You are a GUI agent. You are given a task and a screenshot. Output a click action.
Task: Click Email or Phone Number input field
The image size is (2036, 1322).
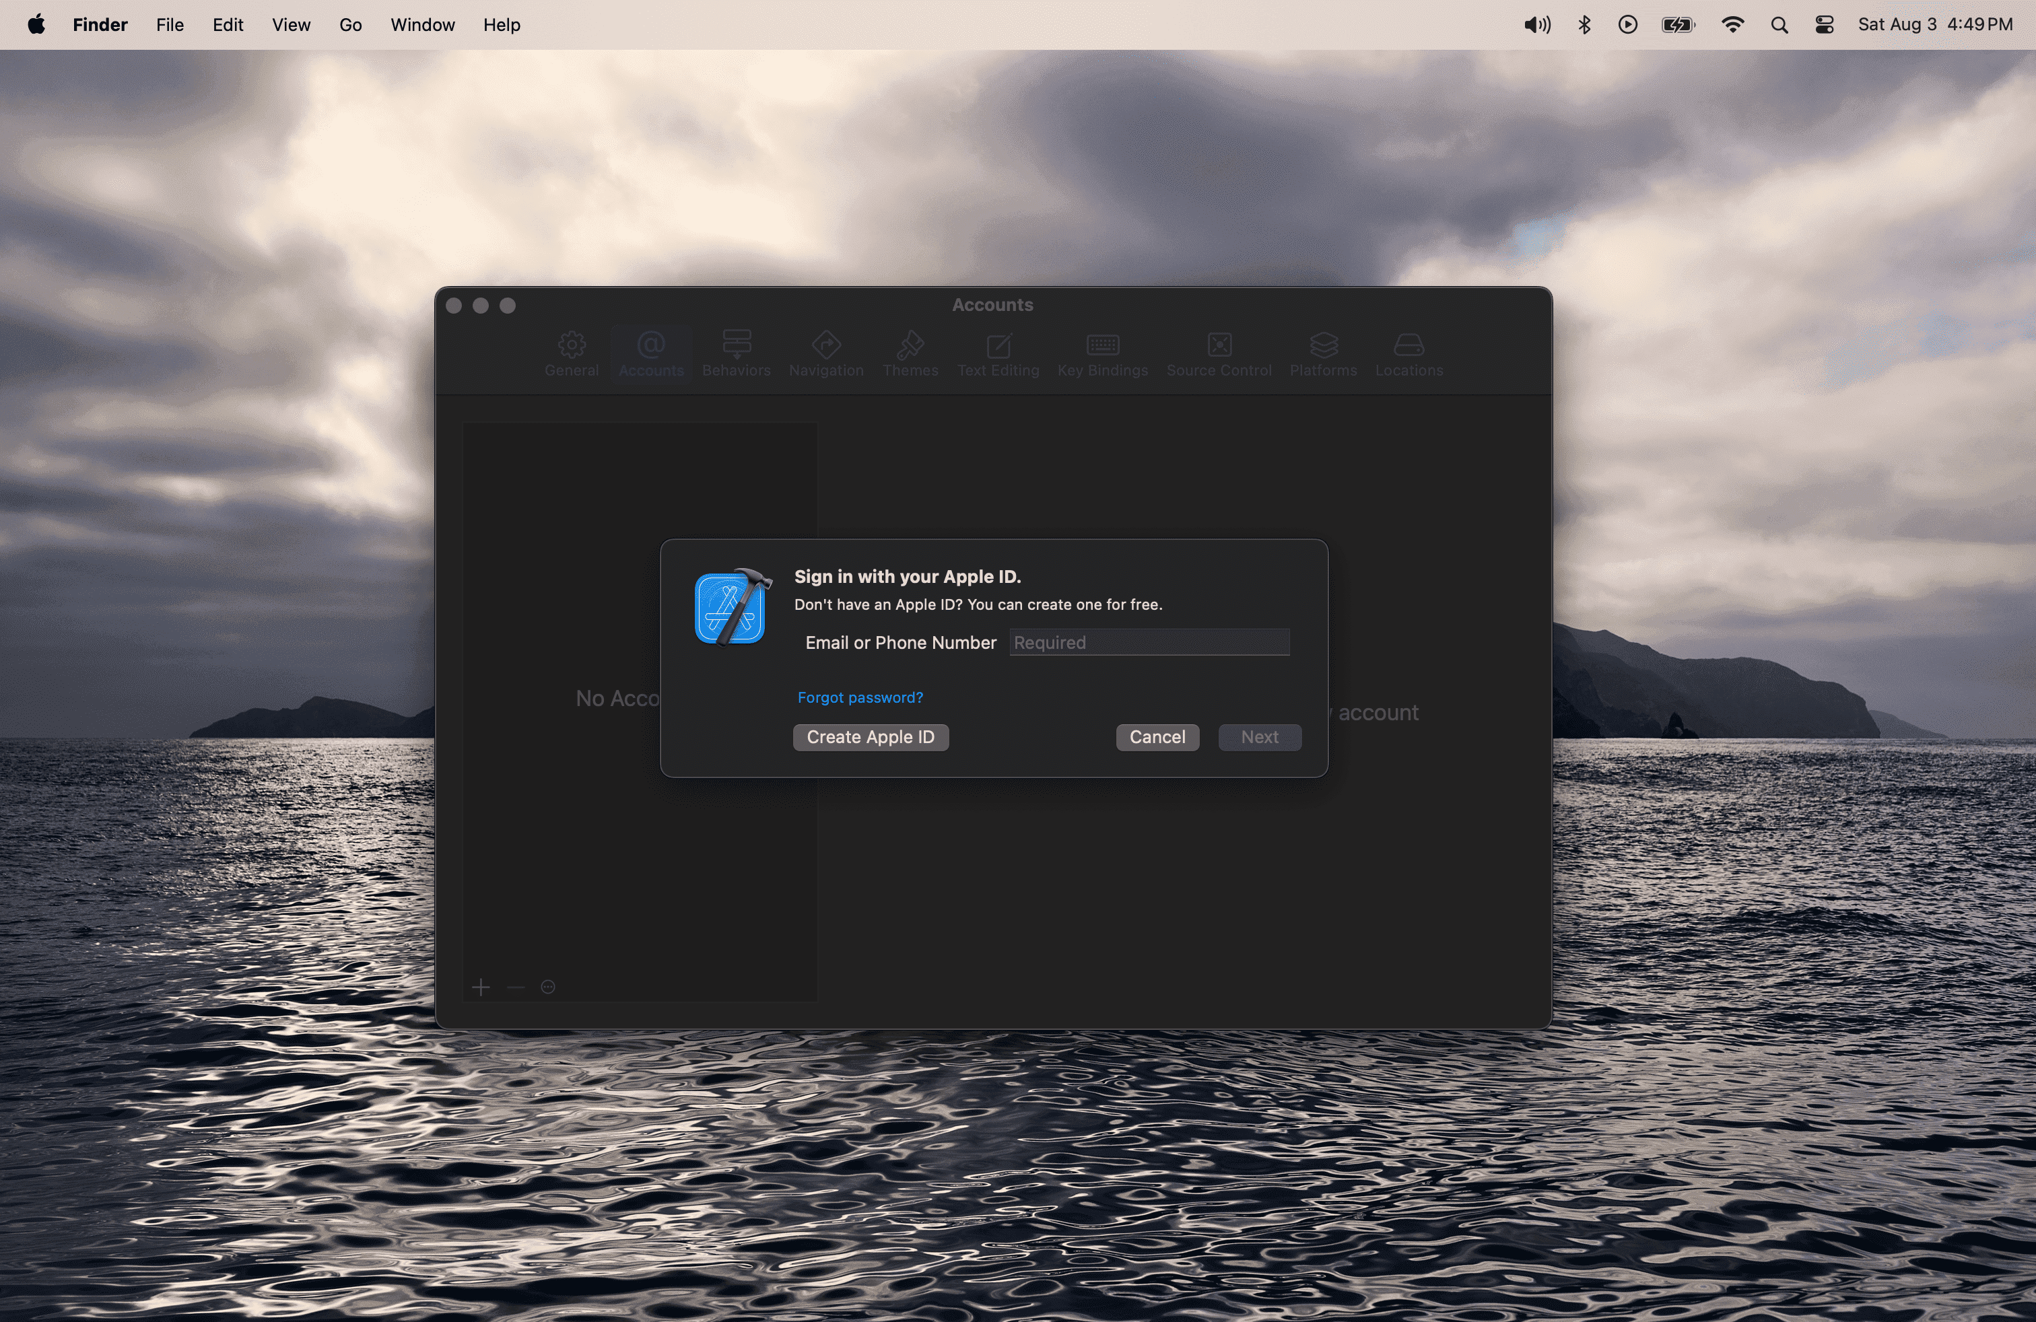tap(1150, 641)
